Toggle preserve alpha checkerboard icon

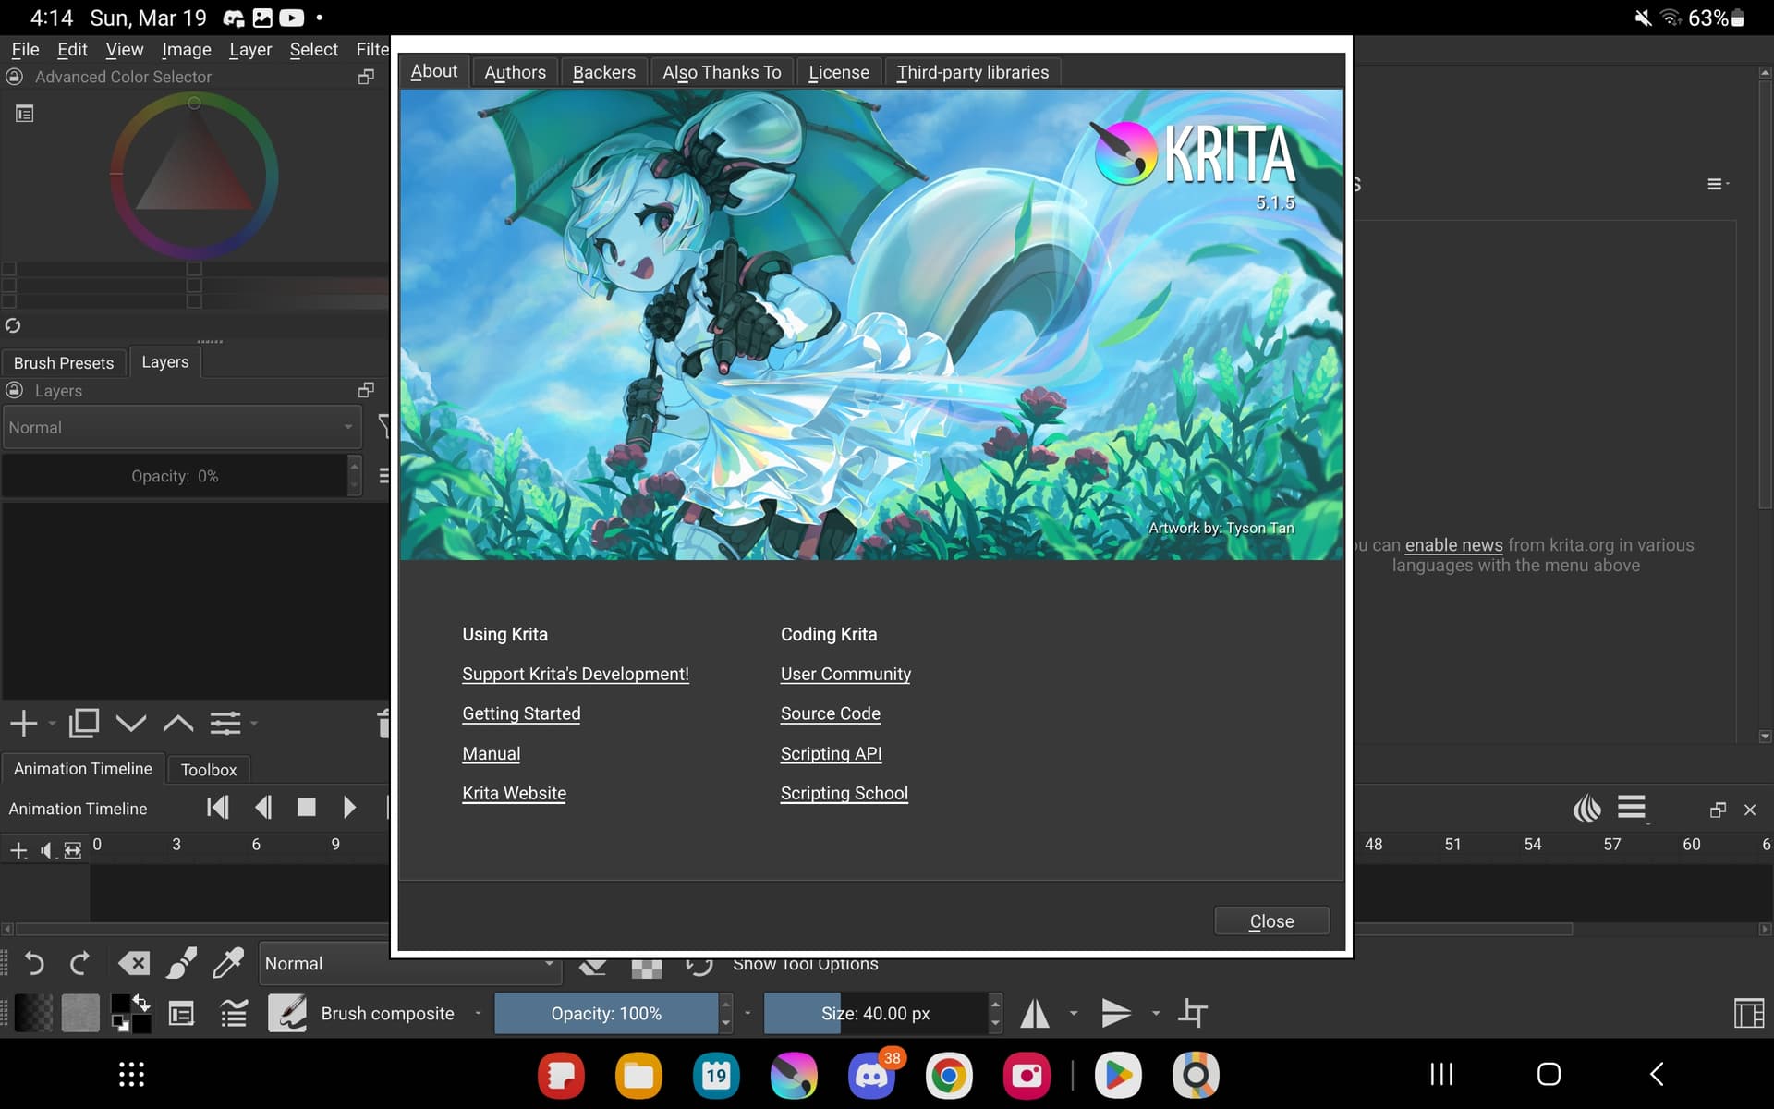pos(646,969)
